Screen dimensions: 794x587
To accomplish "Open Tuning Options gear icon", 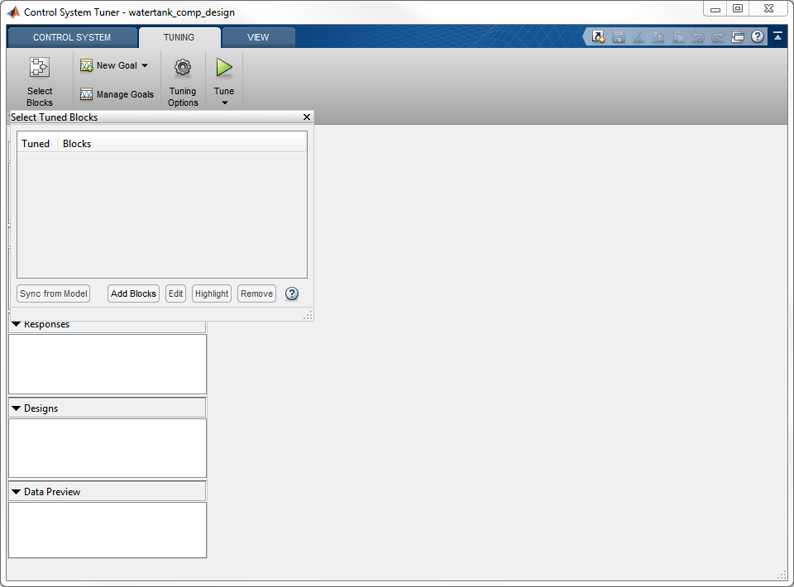I will click(183, 67).
